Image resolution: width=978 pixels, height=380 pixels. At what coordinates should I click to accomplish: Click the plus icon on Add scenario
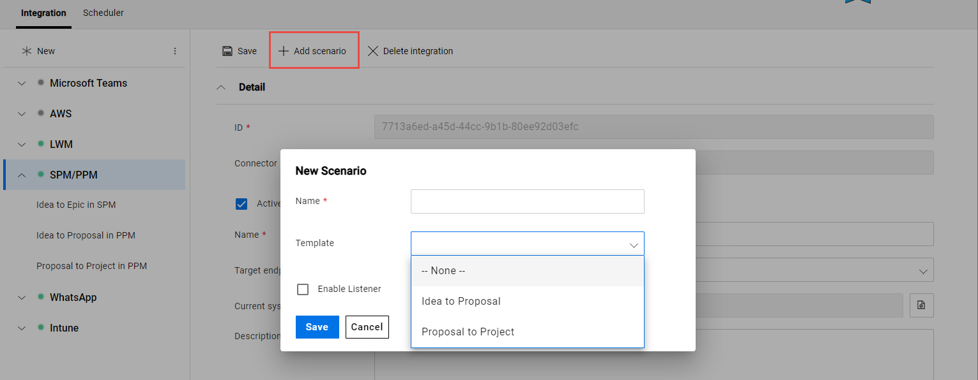[282, 50]
